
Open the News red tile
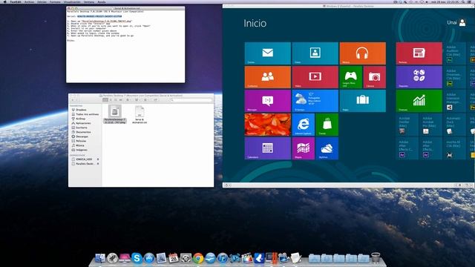(419, 53)
